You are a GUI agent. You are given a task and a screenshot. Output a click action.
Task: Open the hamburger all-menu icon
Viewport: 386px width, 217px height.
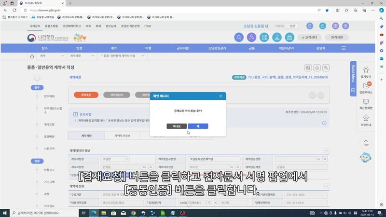click(x=344, y=48)
